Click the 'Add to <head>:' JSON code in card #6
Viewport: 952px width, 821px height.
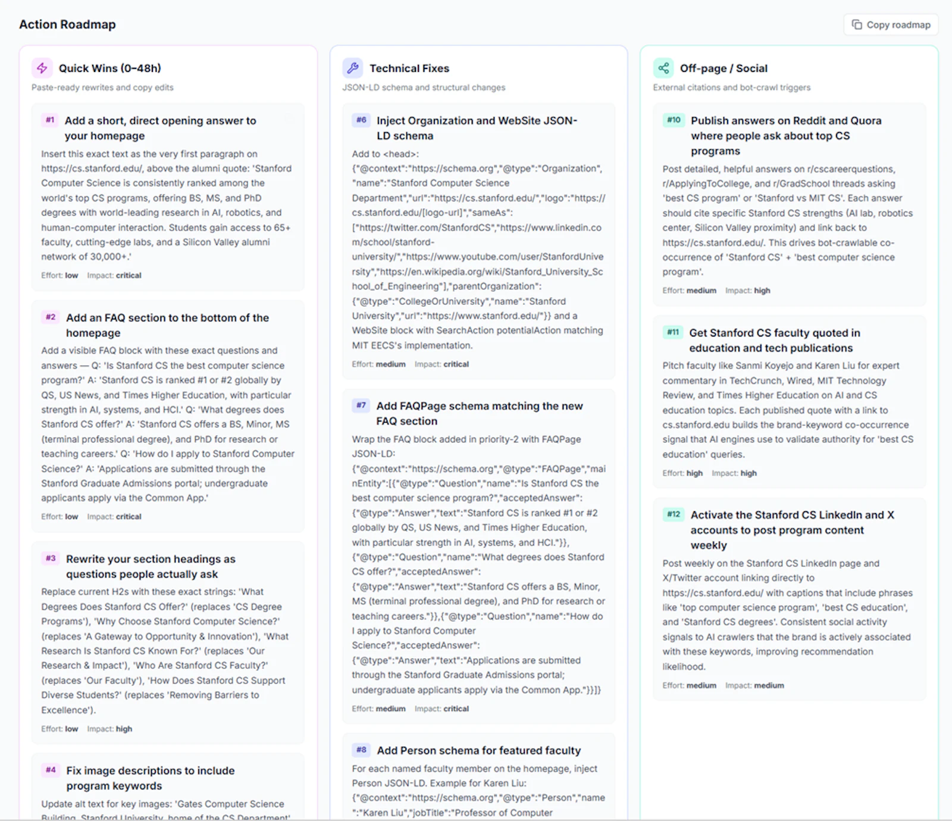coord(478,250)
